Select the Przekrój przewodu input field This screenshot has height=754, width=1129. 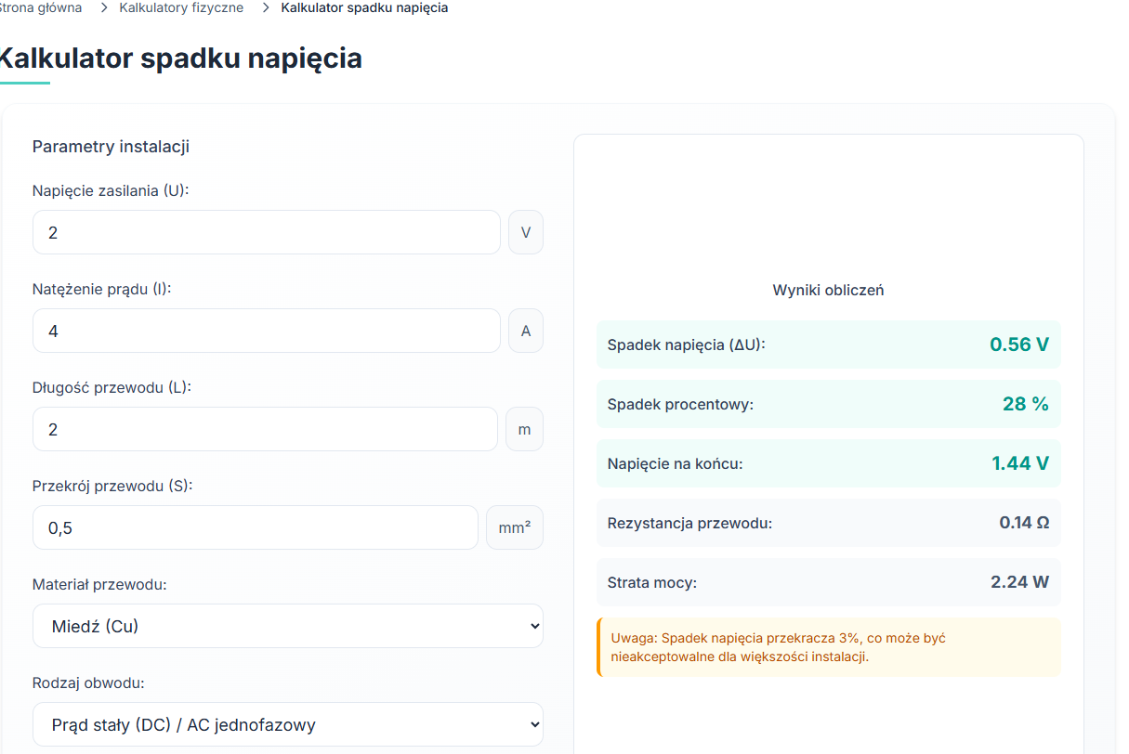point(256,527)
